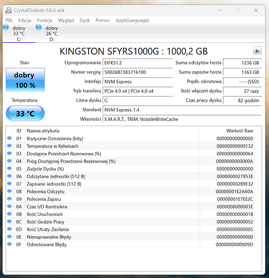
Task: Click the CrystalDiskInfo app icon in title bar
Action: click(x=8, y=10)
